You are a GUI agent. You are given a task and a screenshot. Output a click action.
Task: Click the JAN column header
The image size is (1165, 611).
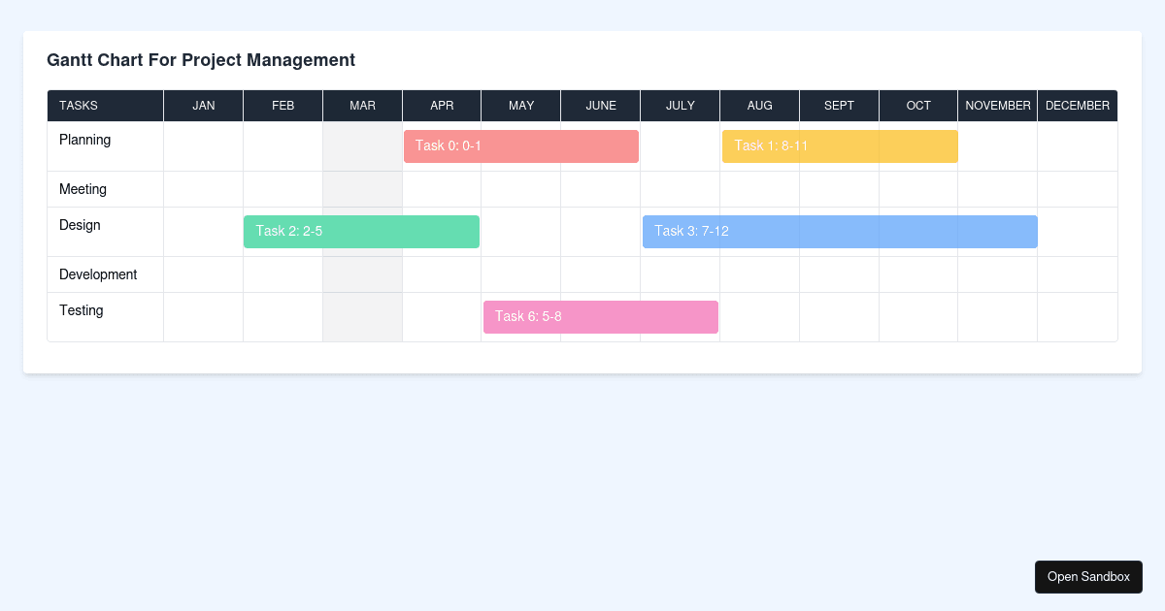click(x=203, y=106)
